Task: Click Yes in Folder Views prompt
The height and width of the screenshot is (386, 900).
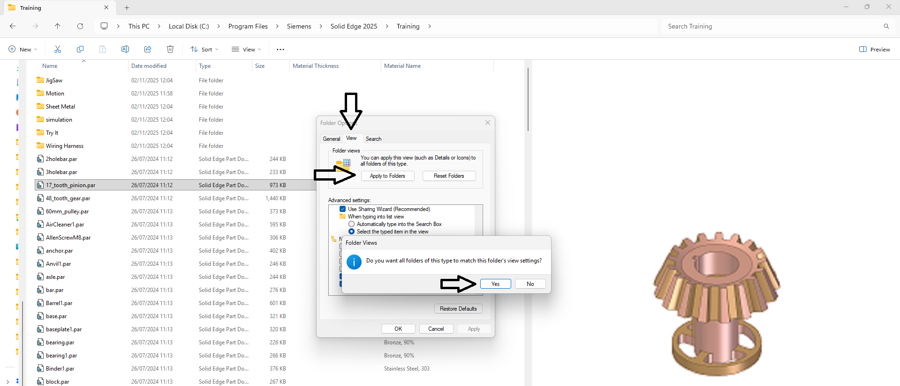Action: (495, 284)
